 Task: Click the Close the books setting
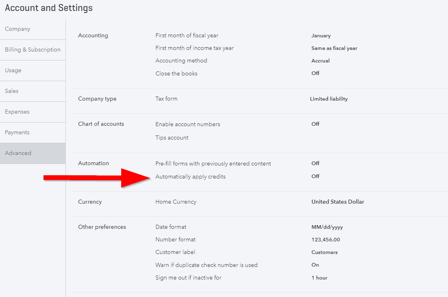click(x=176, y=73)
